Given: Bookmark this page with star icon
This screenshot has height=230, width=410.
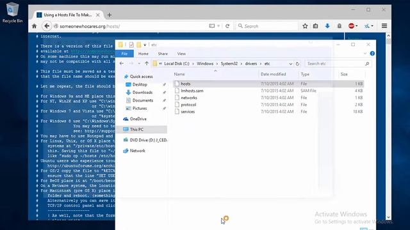Looking at the screenshot, I should (x=305, y=26).
